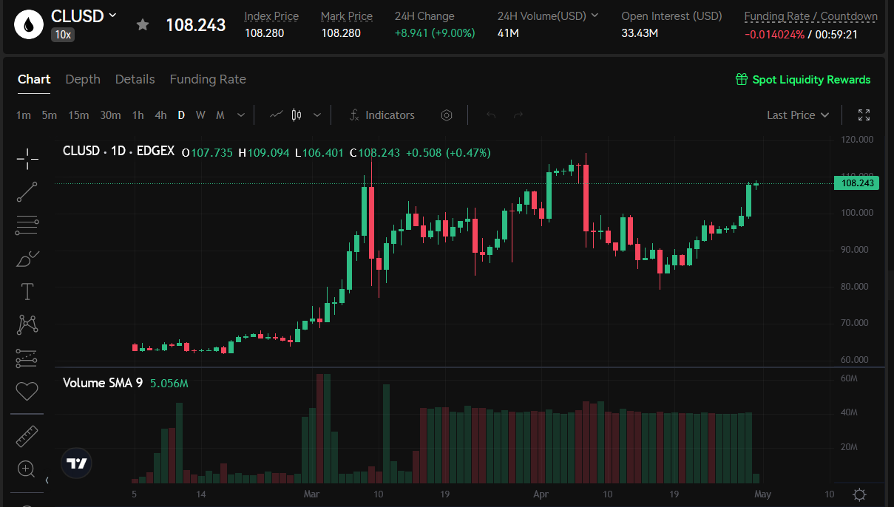894x507 pixels.
Task: Open the forecast and measurement tool
Action: pyautogui.click(x=27, y=358)
